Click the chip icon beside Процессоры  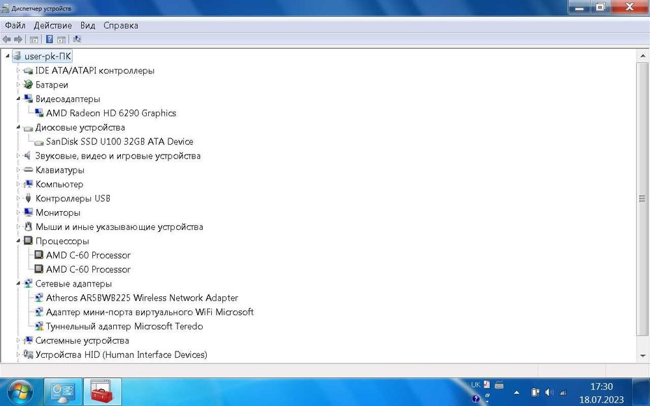28,241
